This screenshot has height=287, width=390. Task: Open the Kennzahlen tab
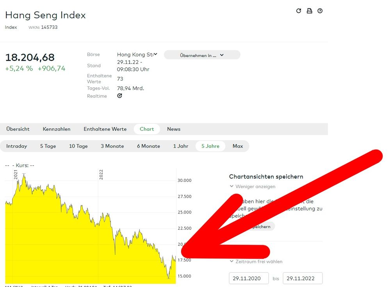[x=57, y=129]
